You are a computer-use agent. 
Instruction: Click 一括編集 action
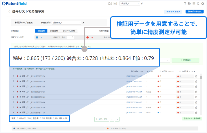18,69
